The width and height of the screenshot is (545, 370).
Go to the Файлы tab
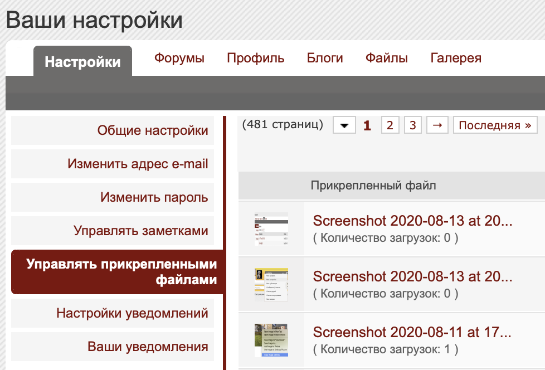coord(387,58)
